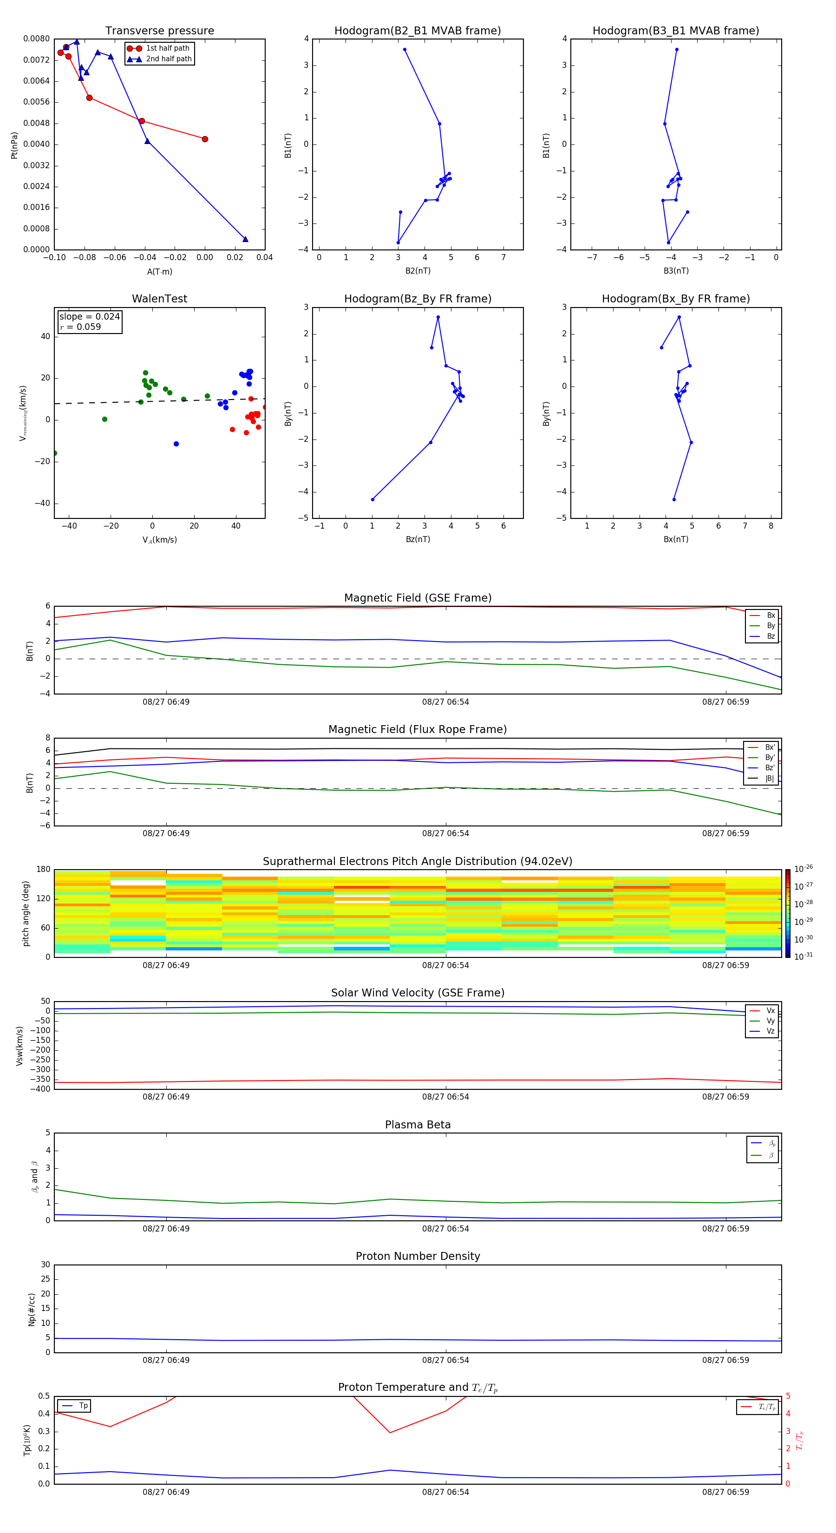Click the red right-side 'Te/Tp' axis label

pyautogui.click(x=799, y=1440)
